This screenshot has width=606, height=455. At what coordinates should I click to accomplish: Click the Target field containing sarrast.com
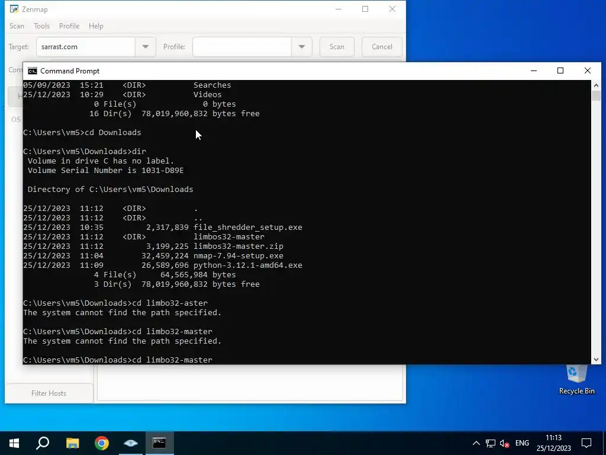click(x=86, y=47)
